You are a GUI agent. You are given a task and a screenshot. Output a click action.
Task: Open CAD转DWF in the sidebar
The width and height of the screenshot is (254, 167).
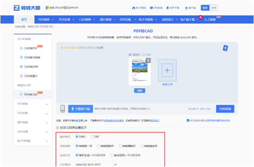29,67
